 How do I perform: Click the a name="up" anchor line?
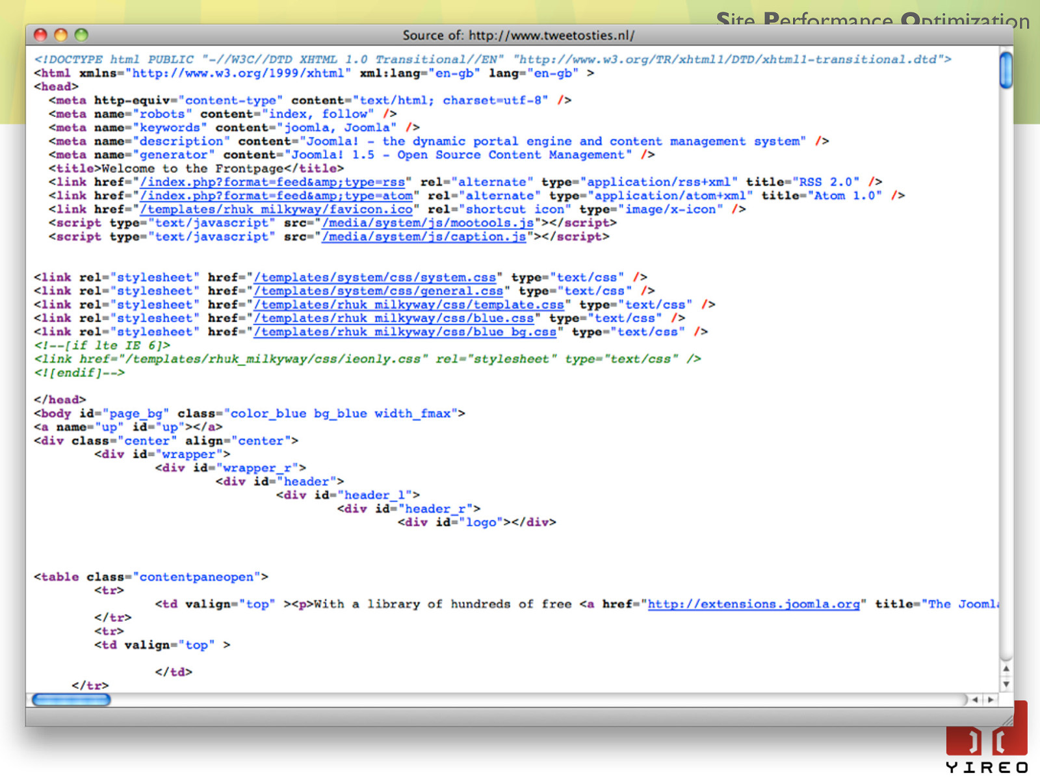[x=128, y=427]
